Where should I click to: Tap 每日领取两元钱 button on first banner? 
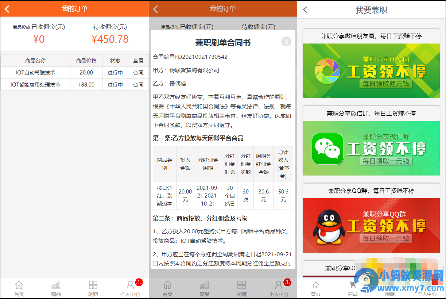tap(385, 84)
